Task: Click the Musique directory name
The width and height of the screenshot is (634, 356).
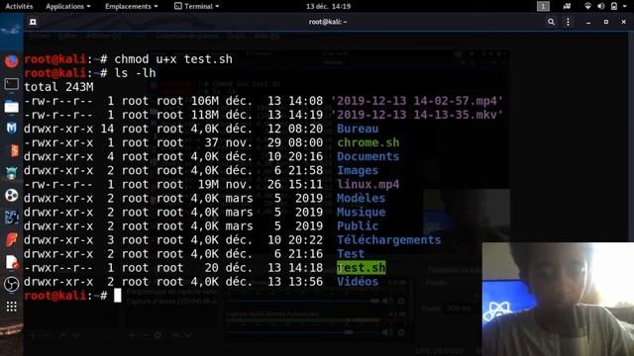Action: pos(361,213)
